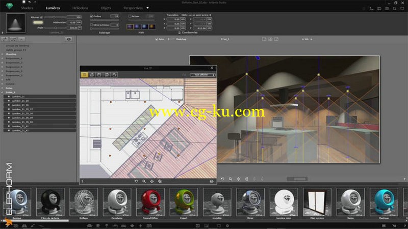Viewport: 408px width, 229px height.
Task: Close the Vue 2D window
Action: point(212,68)
